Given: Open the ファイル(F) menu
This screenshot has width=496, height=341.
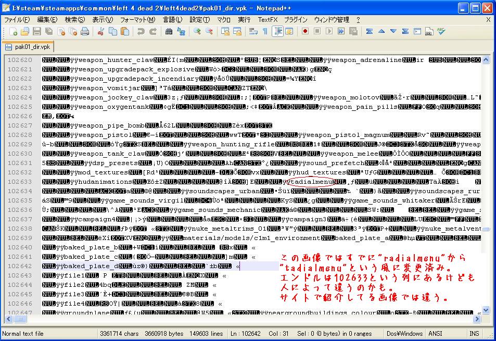Looking at the screenshot, I should 17,20.
